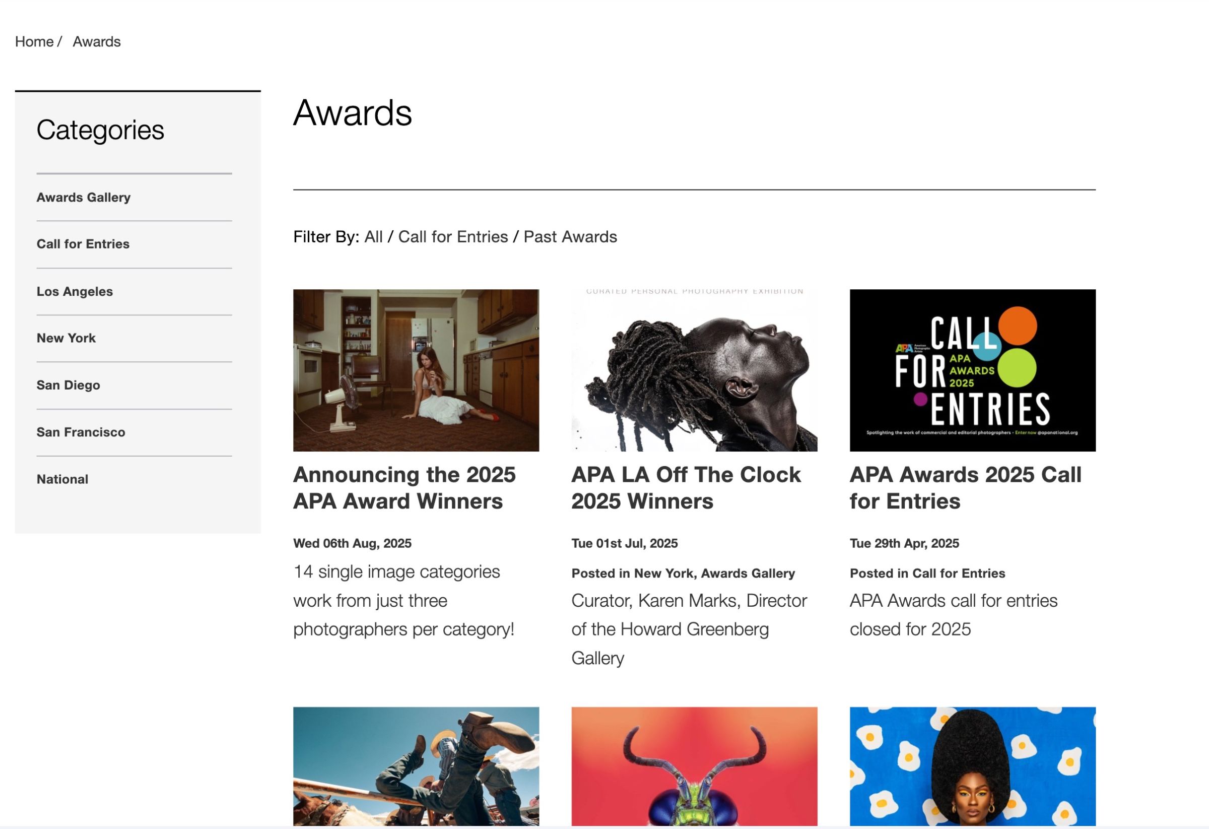The height and width of the screenshot is (829, 1209).
Task: Open the Call for Entries category
Action: [x=83, y=244]
